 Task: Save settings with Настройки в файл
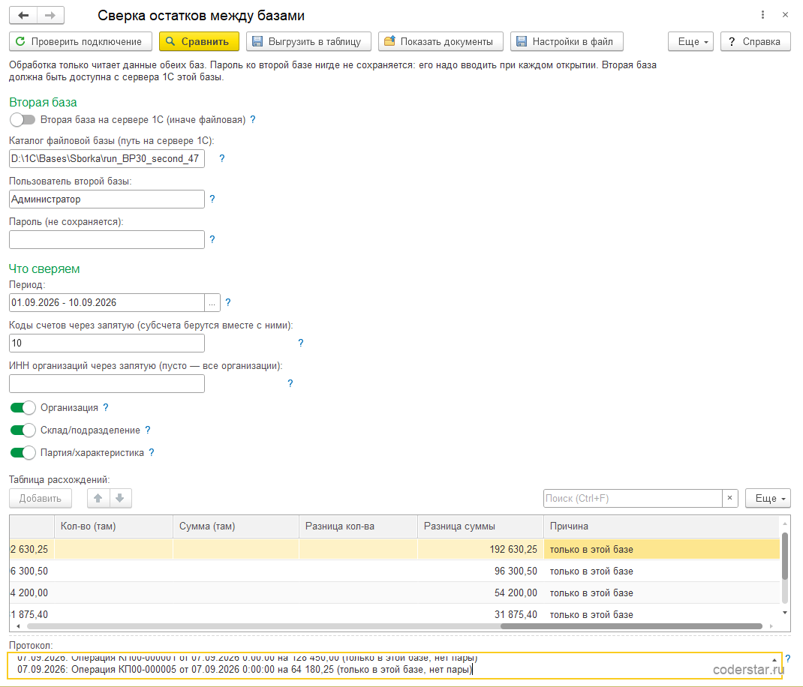(567, 41)
